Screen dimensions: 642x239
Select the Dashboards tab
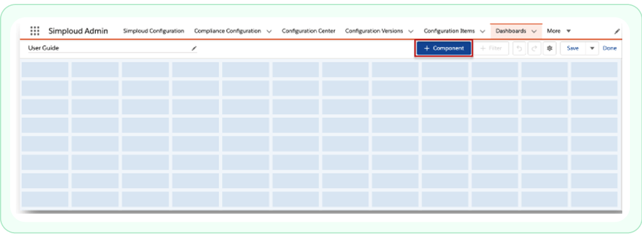[x=510, y=31]
